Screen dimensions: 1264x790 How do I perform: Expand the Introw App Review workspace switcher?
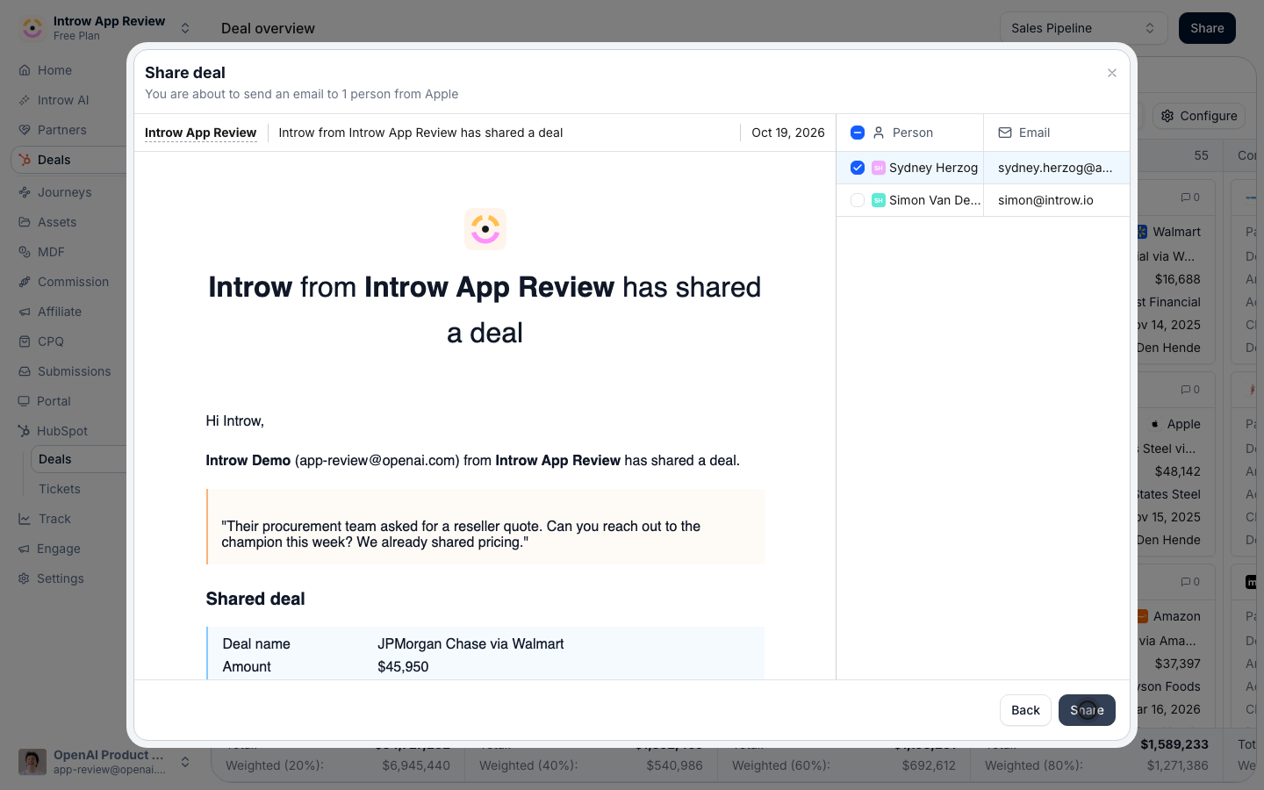click(x=185, y=28)
